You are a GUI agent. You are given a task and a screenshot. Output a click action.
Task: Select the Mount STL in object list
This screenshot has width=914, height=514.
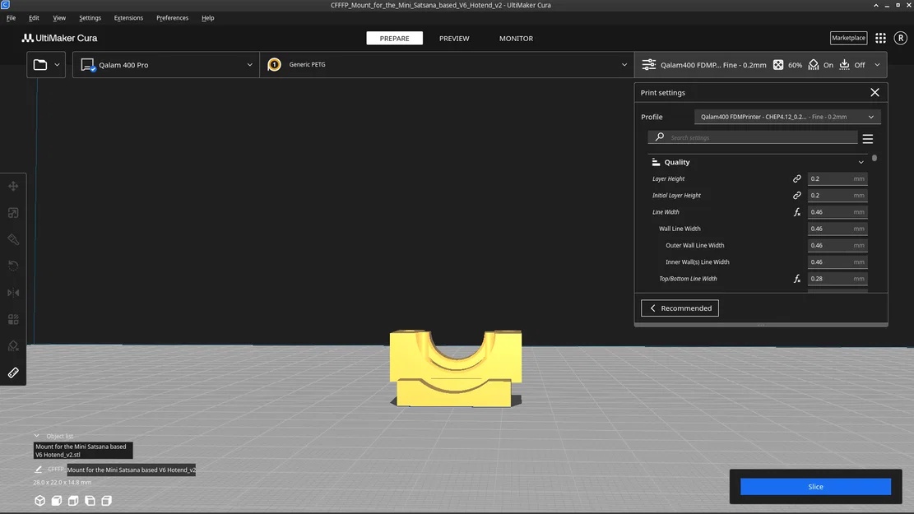click(x=83, y=451)
